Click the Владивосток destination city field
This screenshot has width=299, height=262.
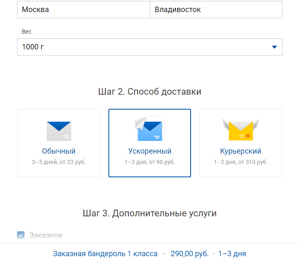tap(216, 10)
